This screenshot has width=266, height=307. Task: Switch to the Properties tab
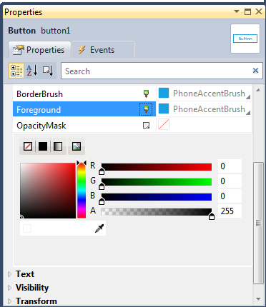pos(39,50)
